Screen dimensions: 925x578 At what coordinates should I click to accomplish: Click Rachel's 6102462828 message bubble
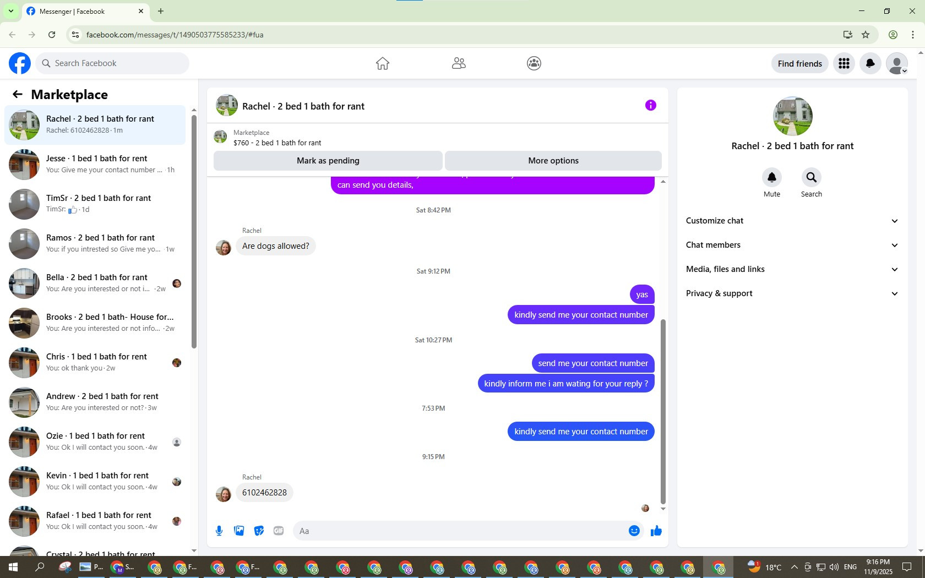[x=264, y=493]
